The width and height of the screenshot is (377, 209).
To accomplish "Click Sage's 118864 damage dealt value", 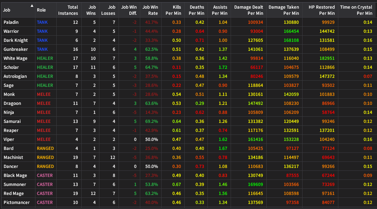I will (x=255, y=85).
